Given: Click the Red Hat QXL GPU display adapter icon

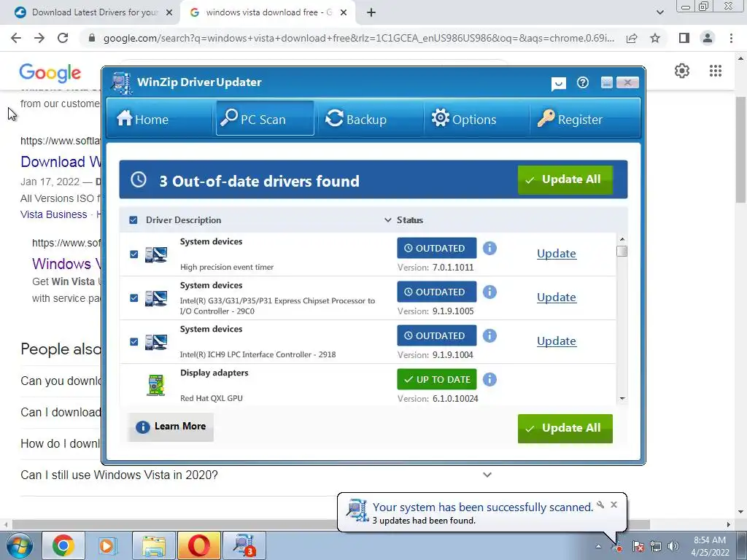Looking at the screenshot, I should 156,385.
